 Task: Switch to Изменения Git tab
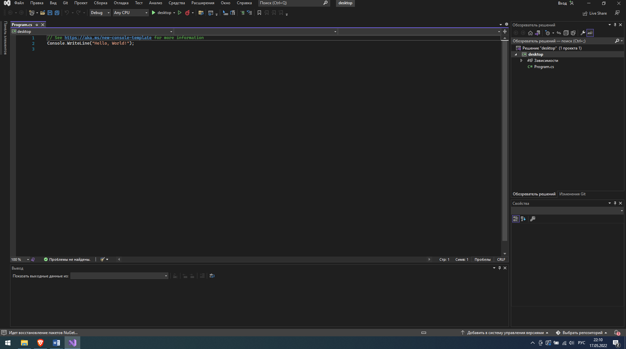coord(572,194)
